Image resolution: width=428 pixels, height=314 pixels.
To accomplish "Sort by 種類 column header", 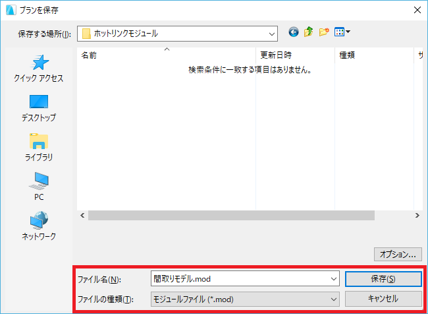I will click(x=374, y=55).
